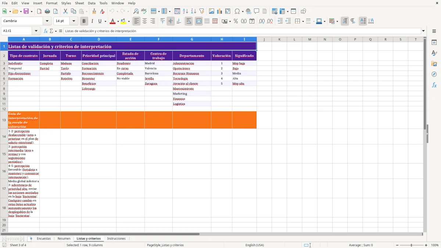Click zoom out minus button

(x=397, y=245)
